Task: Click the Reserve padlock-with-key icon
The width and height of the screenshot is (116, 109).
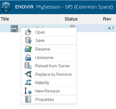Action: click(x=28, y=49)
